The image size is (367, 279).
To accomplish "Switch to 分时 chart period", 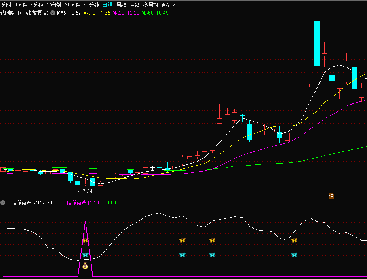I will pyautogui.click(x=6, y=5).
